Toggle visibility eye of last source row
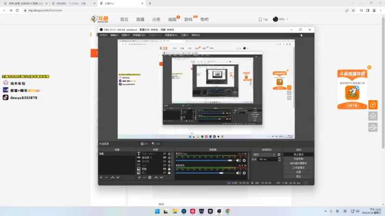The width and height of the screenshot is (385, 216). tap(165, 173)
